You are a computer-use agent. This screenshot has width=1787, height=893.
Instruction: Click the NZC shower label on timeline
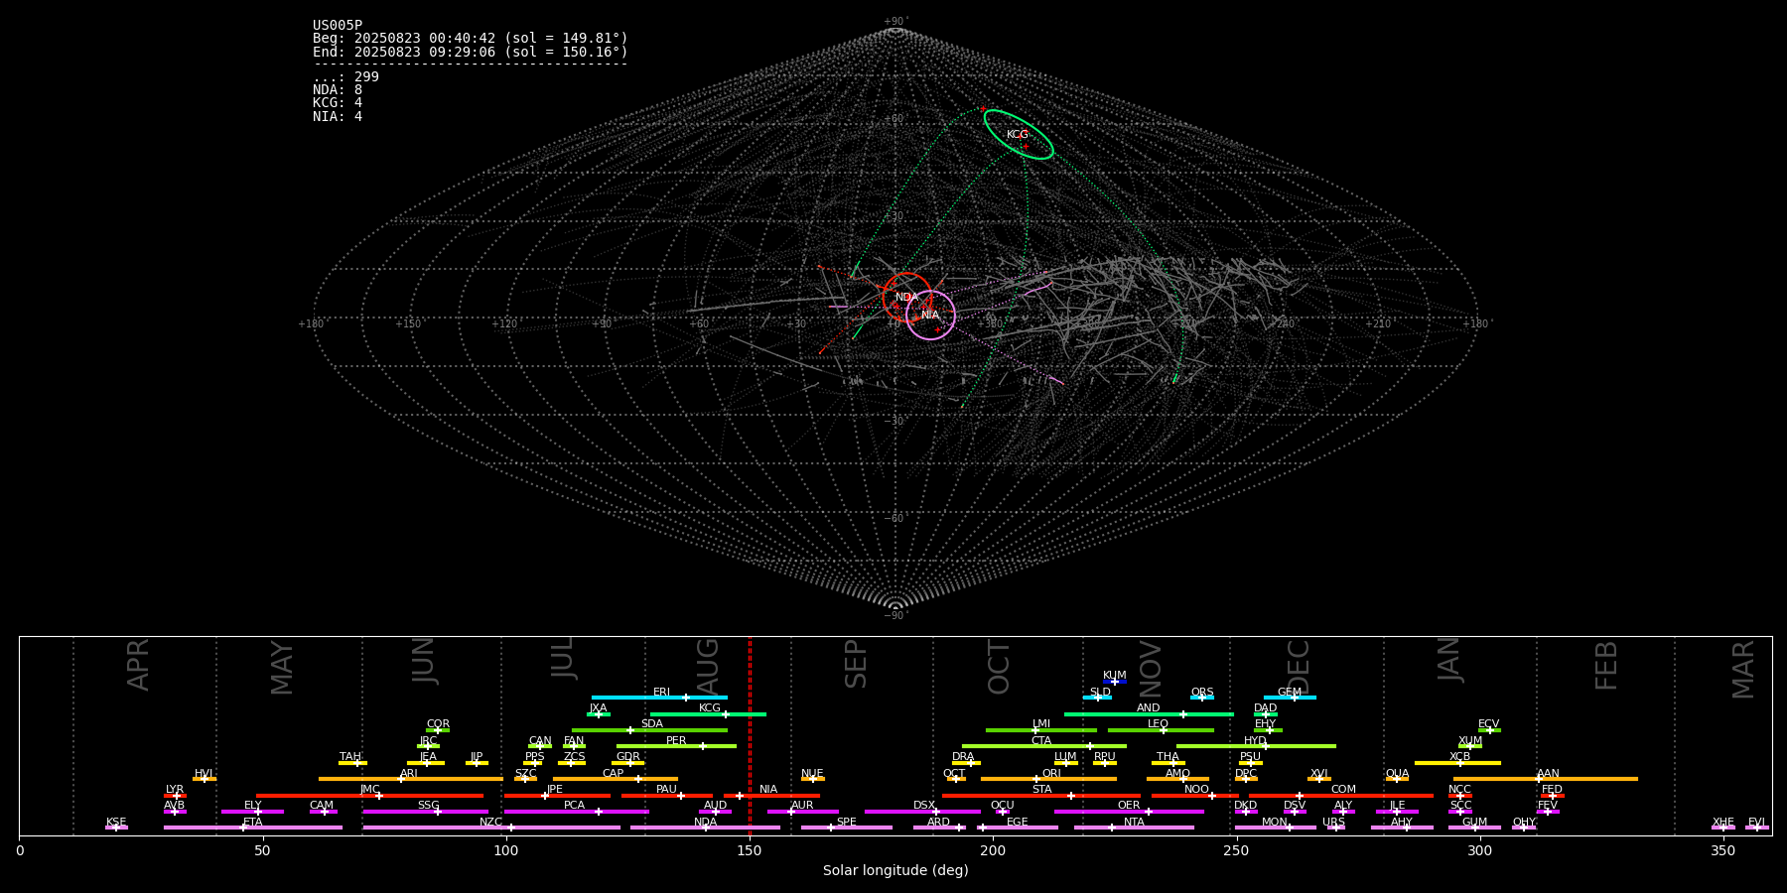490,823
